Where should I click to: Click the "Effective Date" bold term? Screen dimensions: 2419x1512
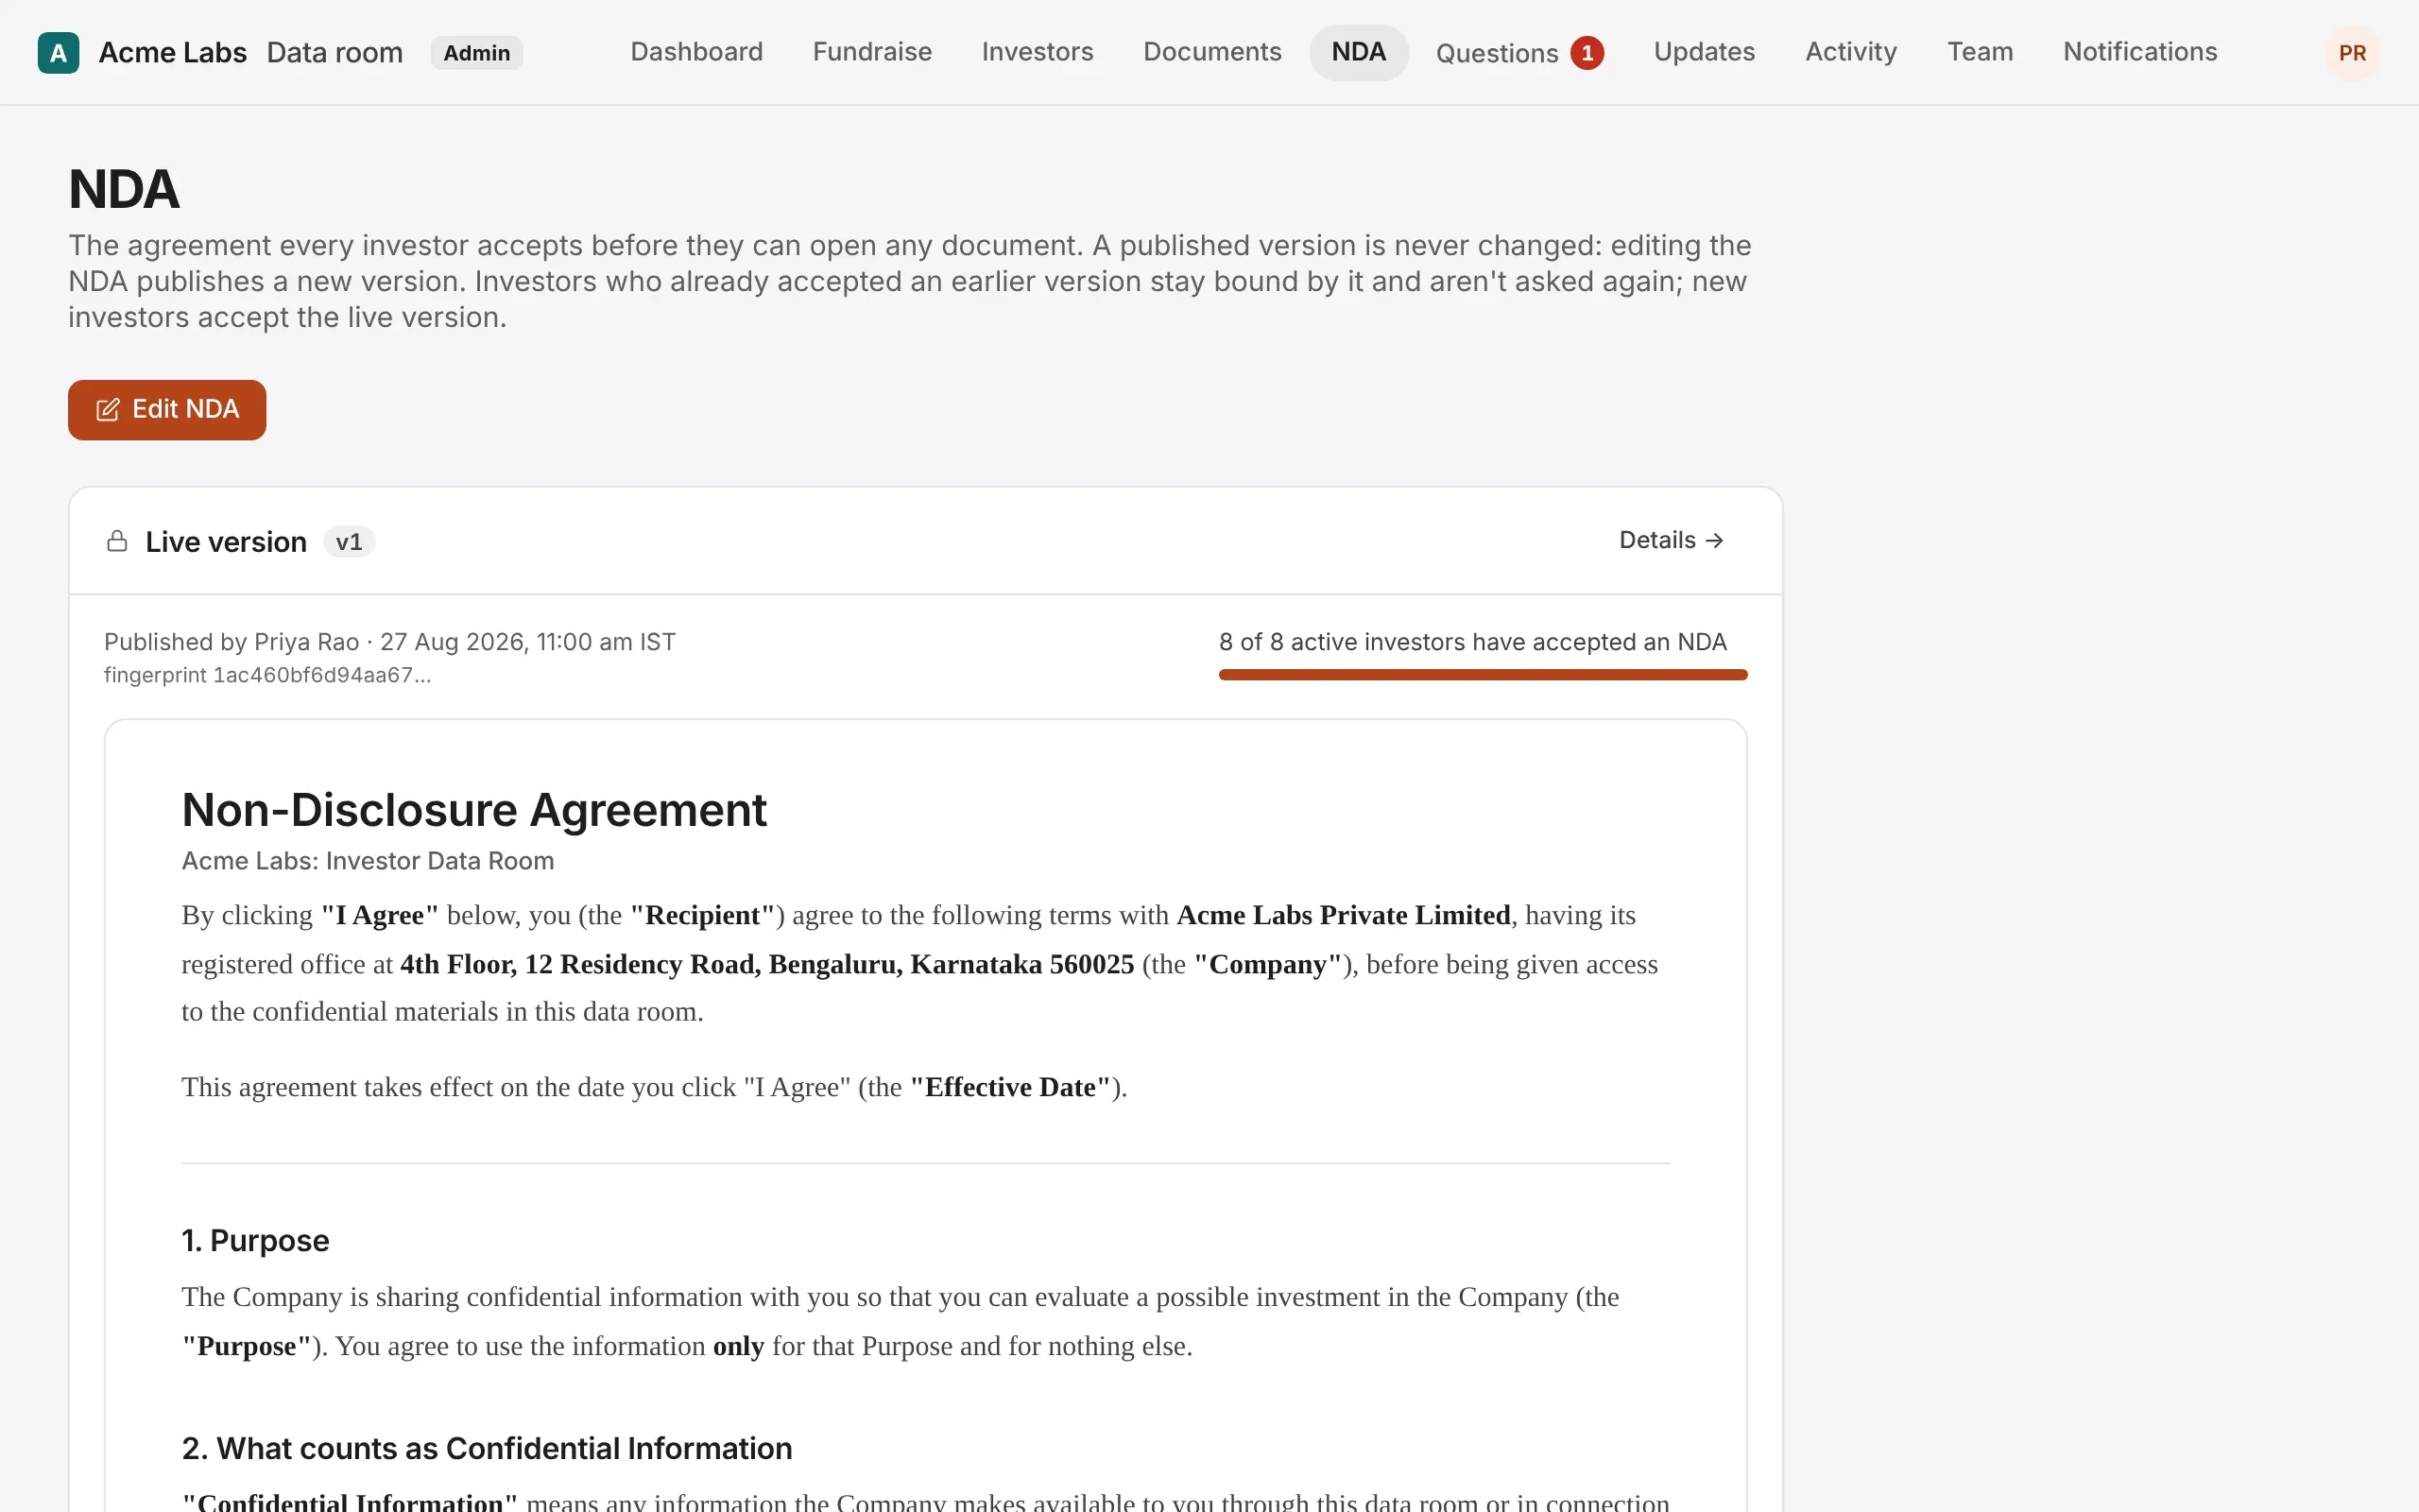click(x=1010, y=1088)
